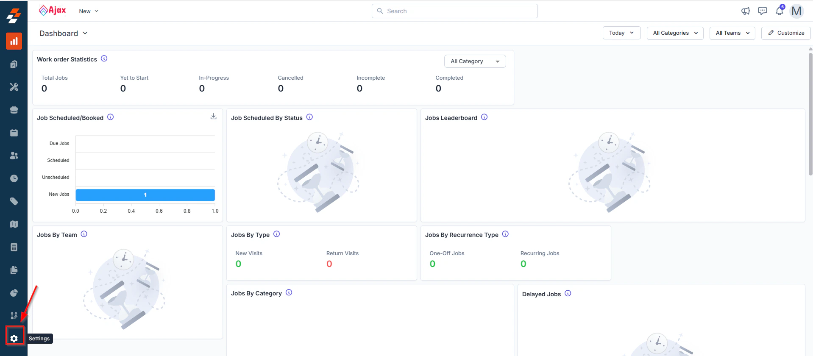Show info for Work order Statistics
This screenshot has height=356, width=813.
(x=104, y=58)
